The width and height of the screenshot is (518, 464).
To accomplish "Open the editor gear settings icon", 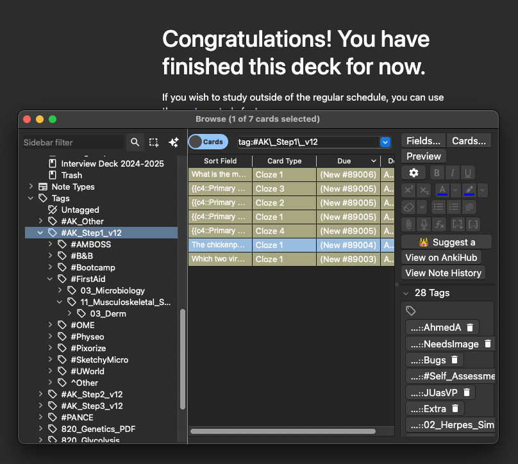I will [414, 173].
